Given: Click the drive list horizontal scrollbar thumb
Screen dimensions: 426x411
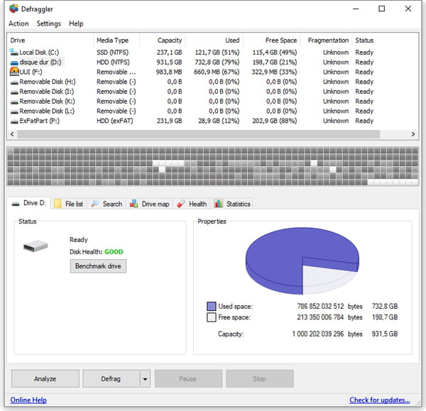Looking at the screenshot, I should tap(198, 134).
